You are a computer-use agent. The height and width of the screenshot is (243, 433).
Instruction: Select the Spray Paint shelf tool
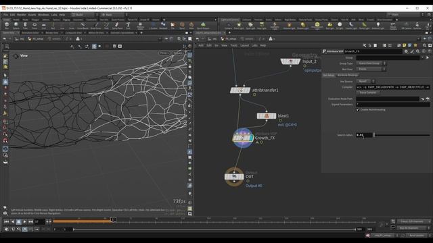[117, 26]
